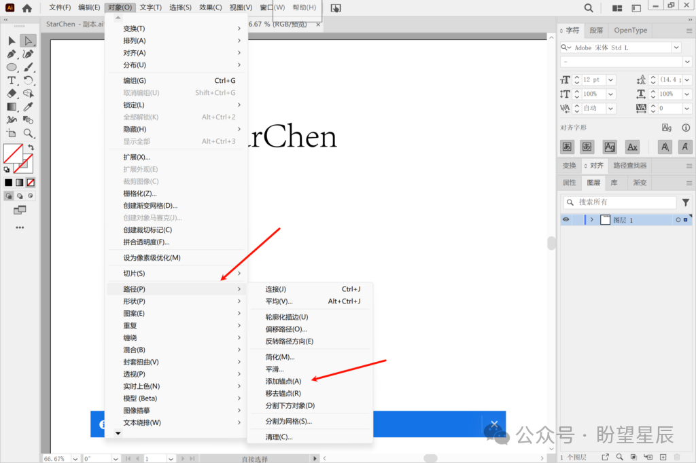This screenshot has width=696, height=463.
Task: Select the Eyedropper tool
Action: coord(28,107)
